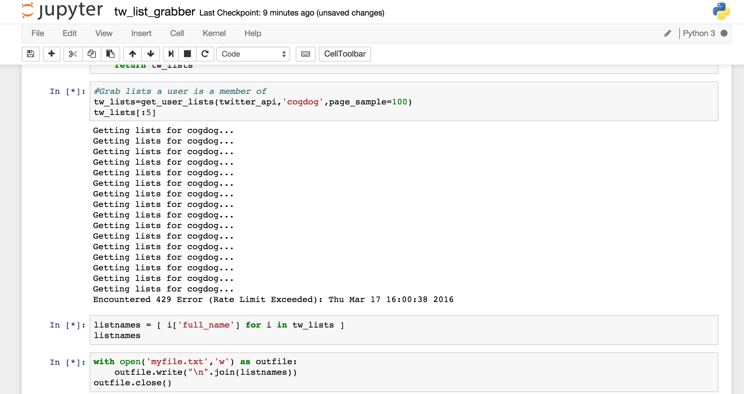Click the save and checkpoint icon

(x=31, y=54)
